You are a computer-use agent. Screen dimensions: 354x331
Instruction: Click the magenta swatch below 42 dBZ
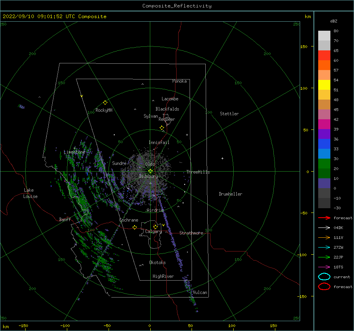pos(324,124)
